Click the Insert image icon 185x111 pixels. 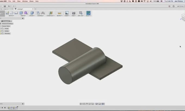tap(67, 13)
